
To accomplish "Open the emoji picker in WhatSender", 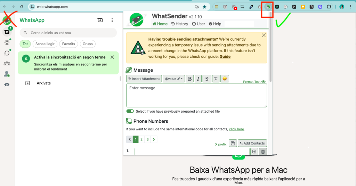I will point(225,79).
